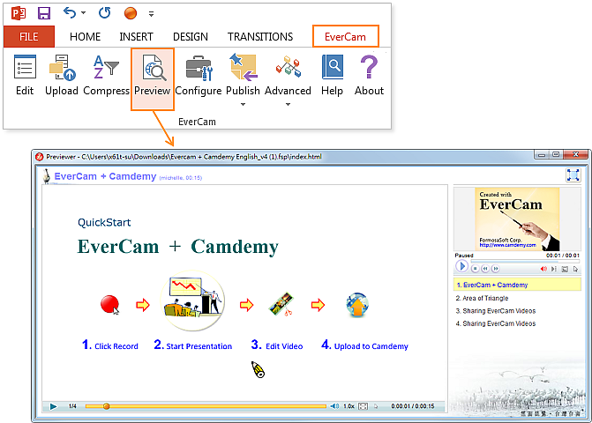Screen dimensions: 592x423
Task: Click the globe upload image on the slide
Action: point(357,305)
